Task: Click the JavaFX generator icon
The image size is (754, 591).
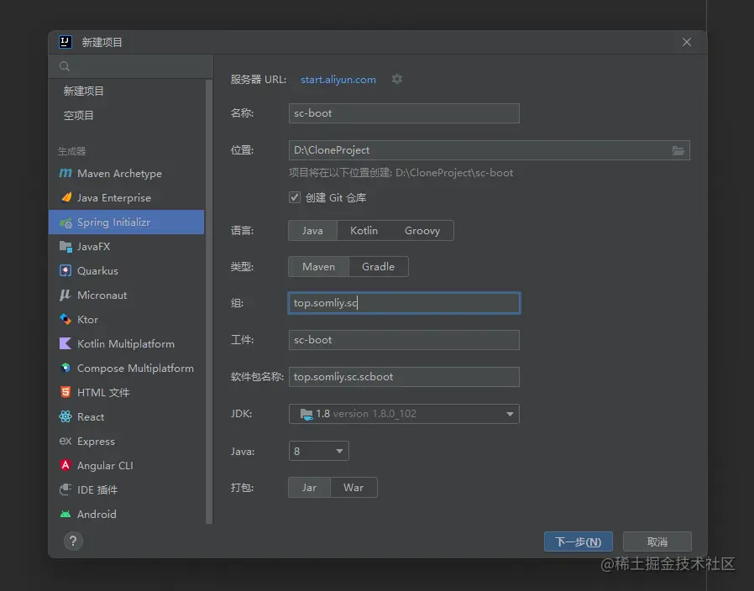Action: point(65,246)
